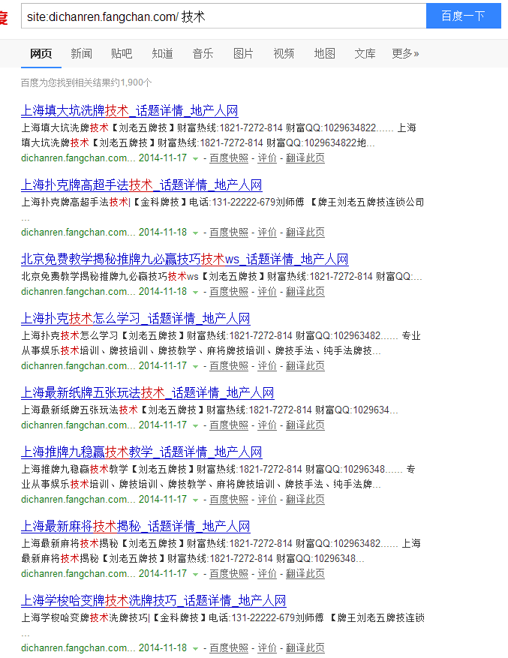Click 翻译此页 under 上海扑克技术怎么学习 result
This screenshot has height=658, width=508.
pos(305,366)
